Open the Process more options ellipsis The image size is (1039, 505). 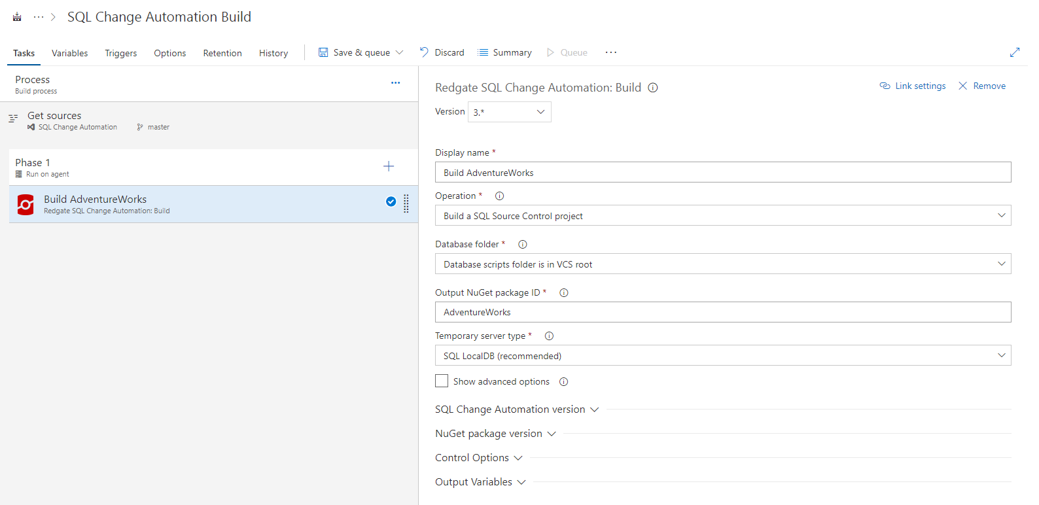(x=395, y=83)
